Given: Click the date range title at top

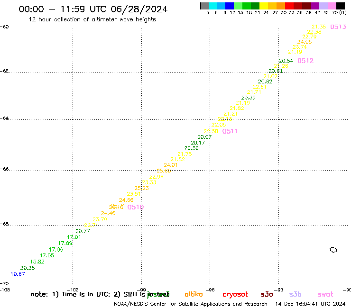Looking at the screenshot, I should coord(93,9).
